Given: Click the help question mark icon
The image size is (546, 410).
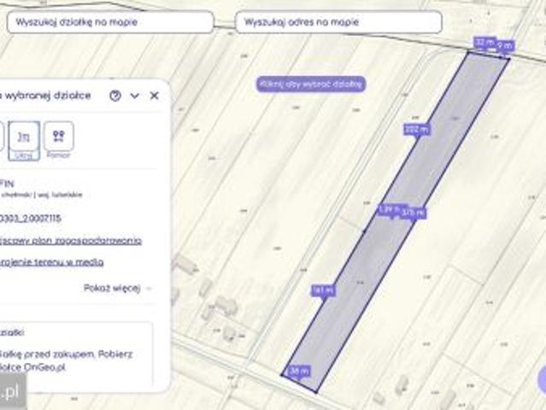Looking at the screenshot, I should click(x=115, y=96).
